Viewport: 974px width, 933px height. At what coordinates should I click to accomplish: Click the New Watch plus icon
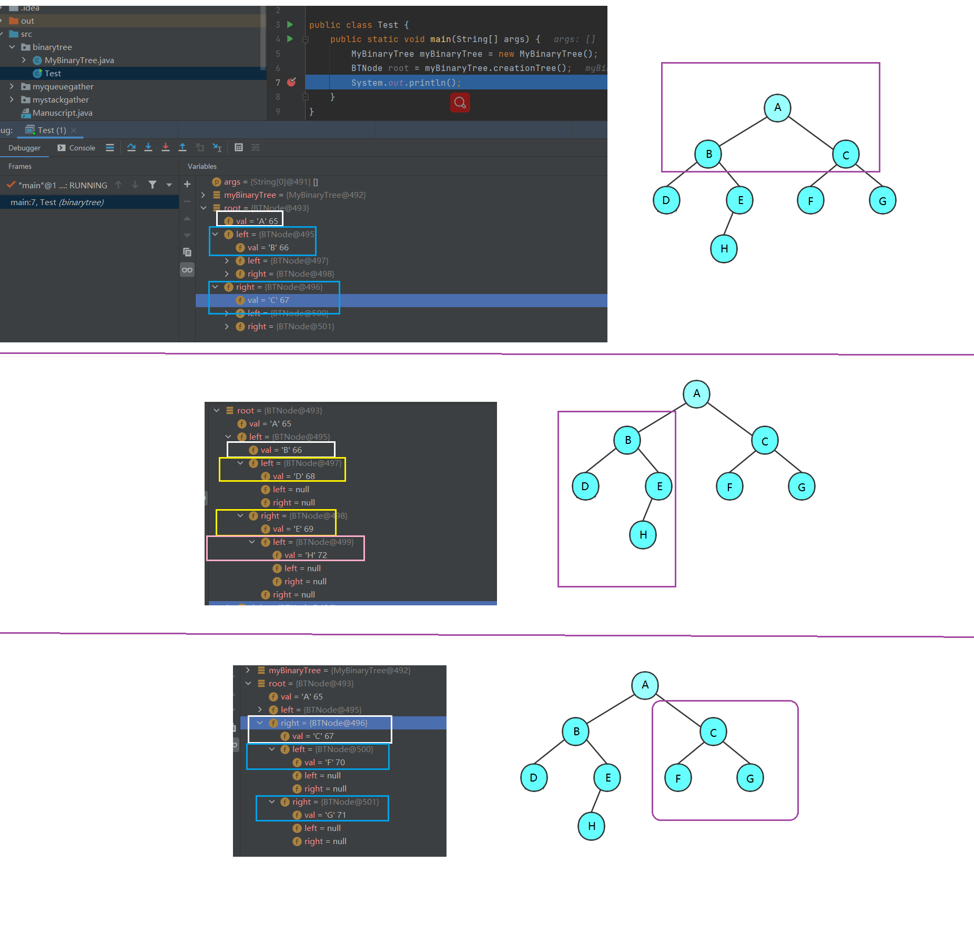pyautogui.click(x=187, y=185)
